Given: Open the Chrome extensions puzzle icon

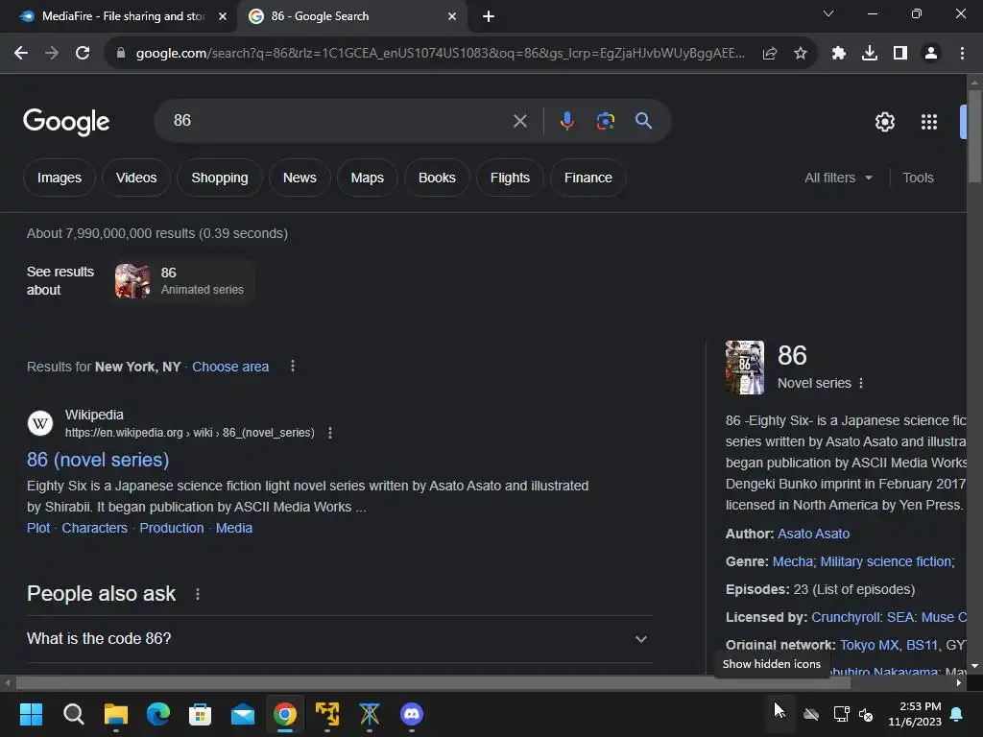Looking at the screenshot, I should click(839, 54).
